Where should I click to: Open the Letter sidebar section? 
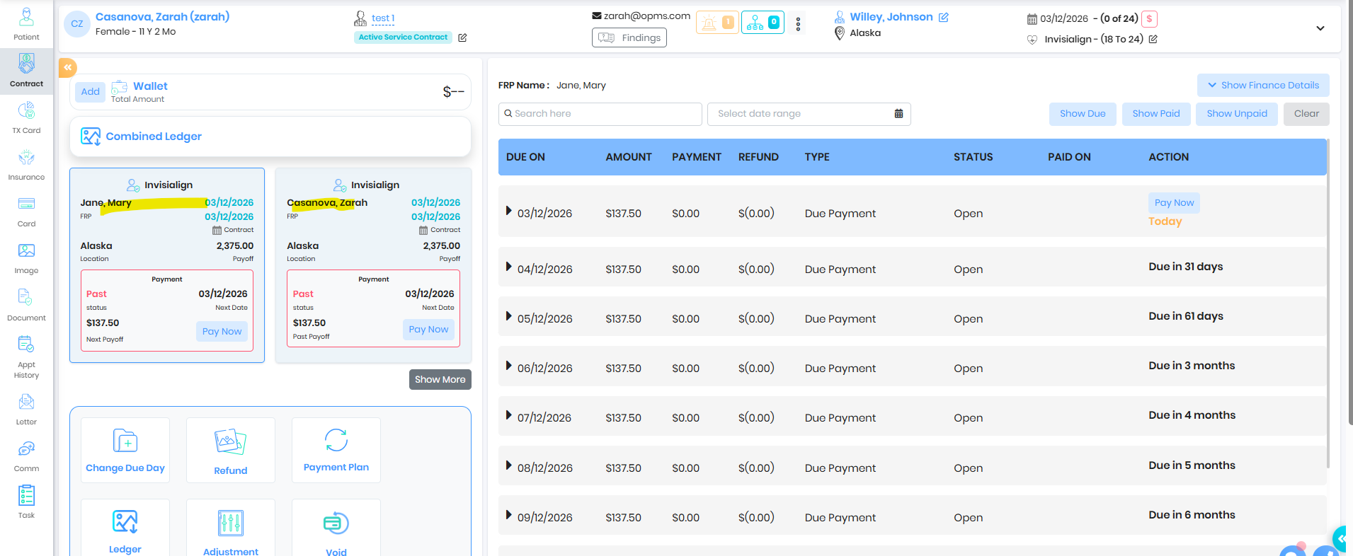[26, 409]
